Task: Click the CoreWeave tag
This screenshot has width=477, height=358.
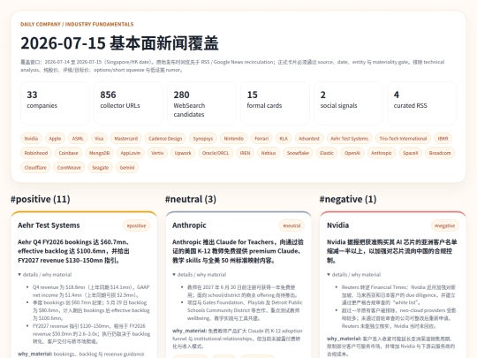Action: coord(69,167)
